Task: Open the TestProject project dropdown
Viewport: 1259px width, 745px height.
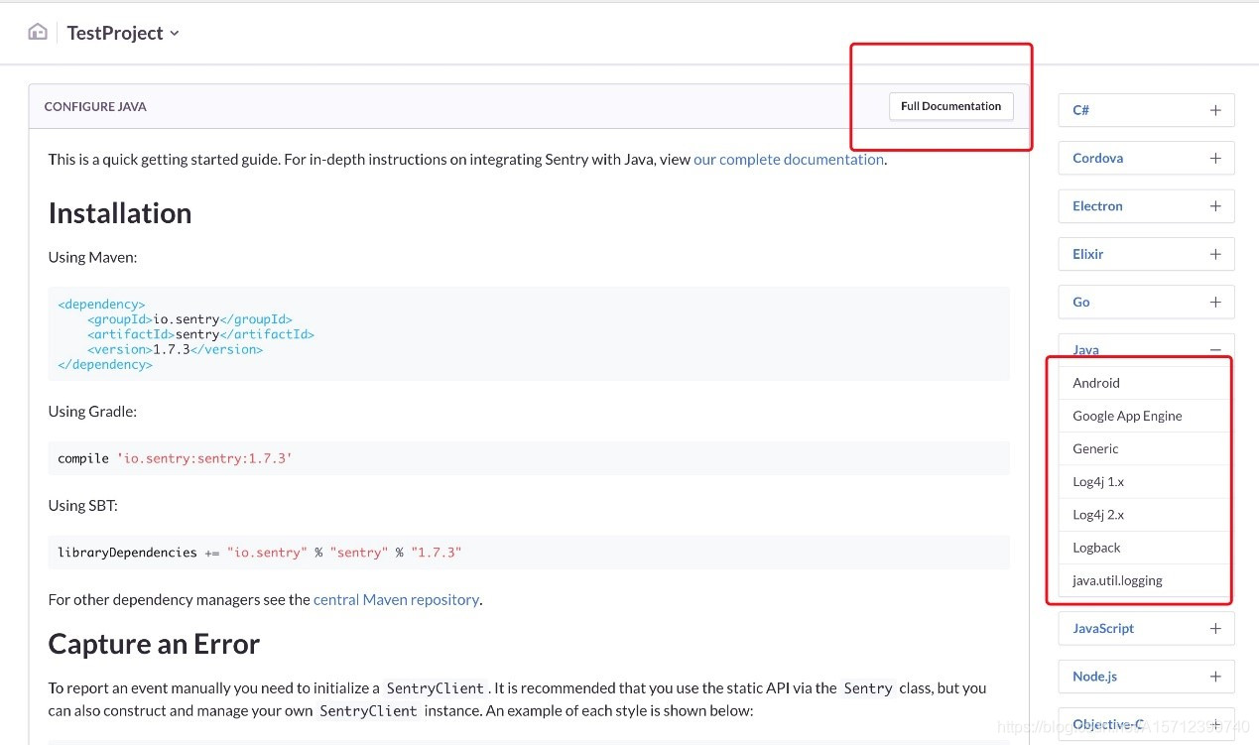Action: (123, 33)
